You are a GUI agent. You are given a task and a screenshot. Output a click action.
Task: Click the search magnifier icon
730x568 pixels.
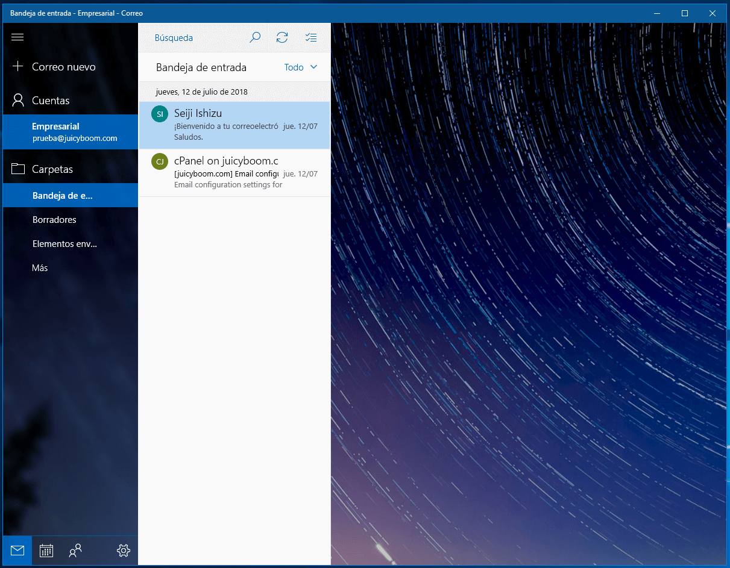[255, 37]
